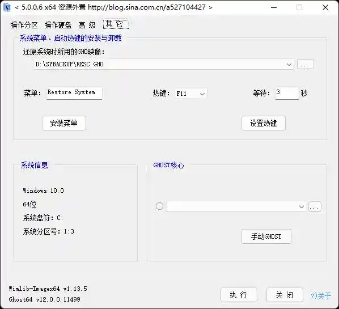This screenshot has height=309, width=339.
Task: Browse for GHOST core with ... button
Action: point(315,206)
